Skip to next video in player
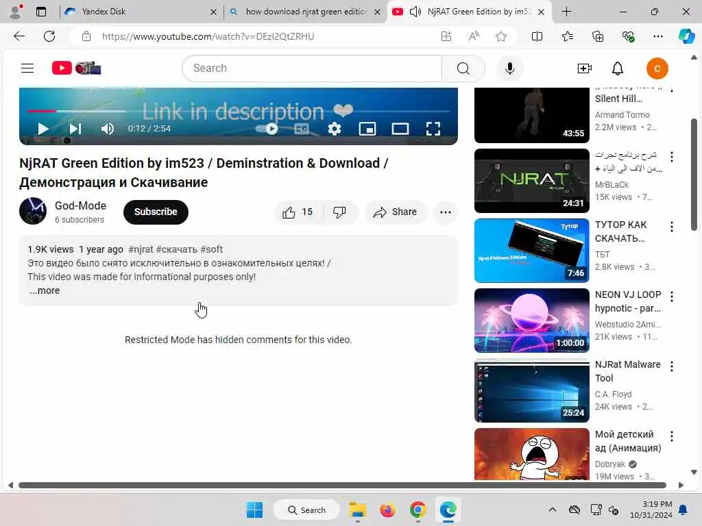 (x=75, y=129)
